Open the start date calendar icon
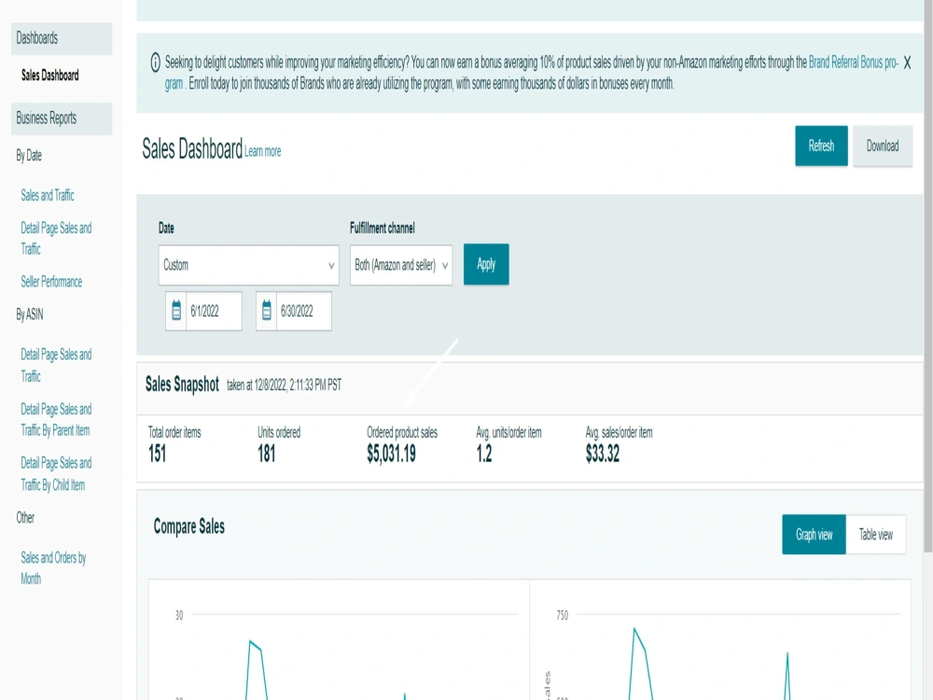933x700 pixels. [x=176, y=311]
